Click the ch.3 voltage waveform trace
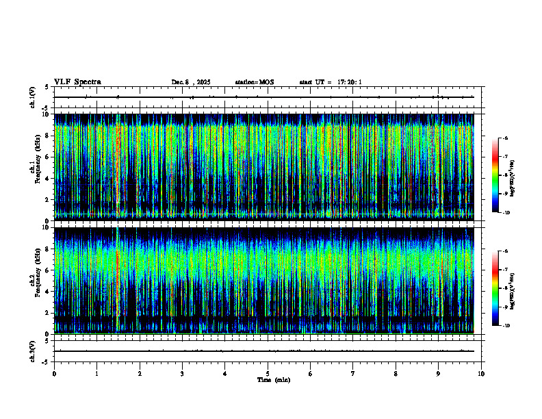The width and height of the screenshot is (542, 419). pyautogui.click(x=264, y=351)
